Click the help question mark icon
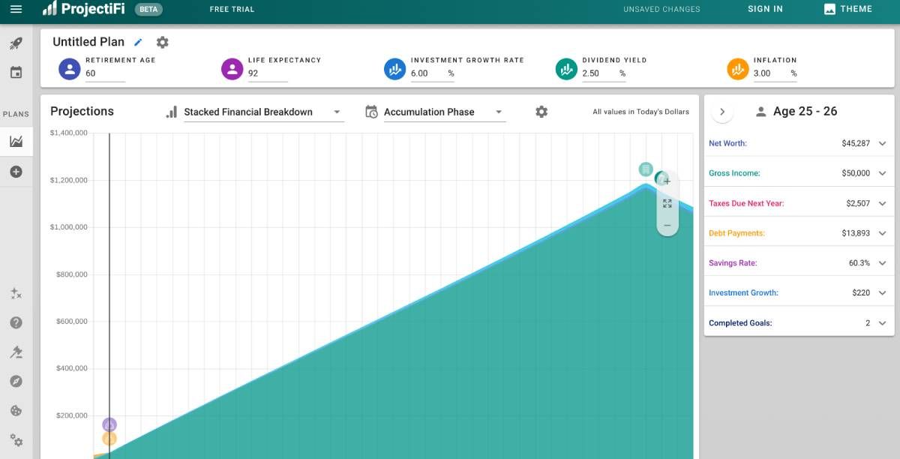 16,322
